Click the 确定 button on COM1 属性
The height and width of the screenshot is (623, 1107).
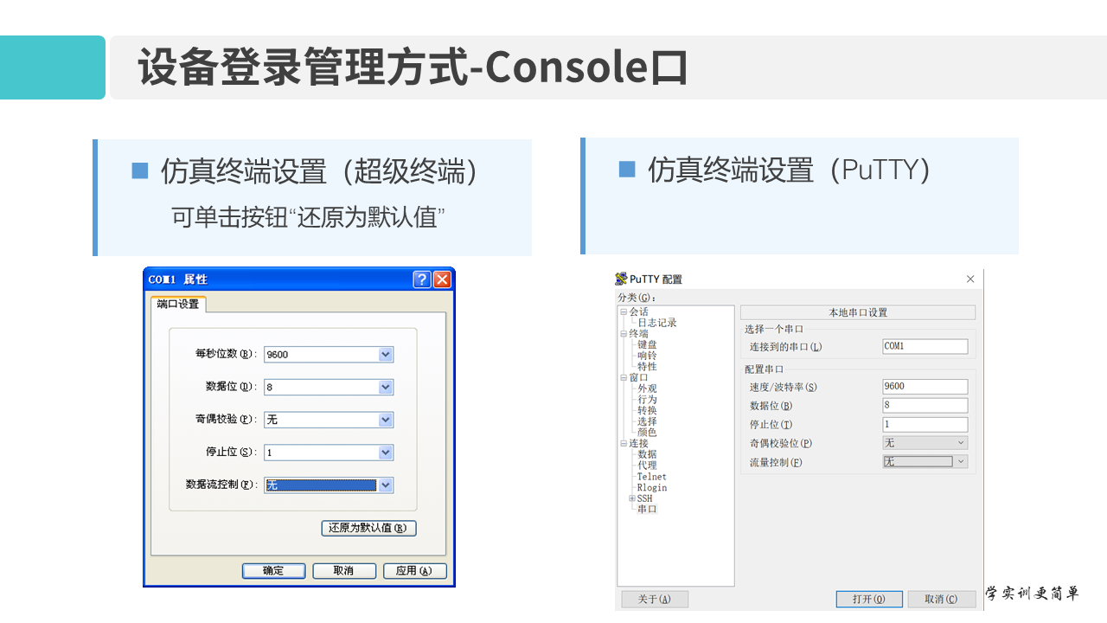coord(273,570)
